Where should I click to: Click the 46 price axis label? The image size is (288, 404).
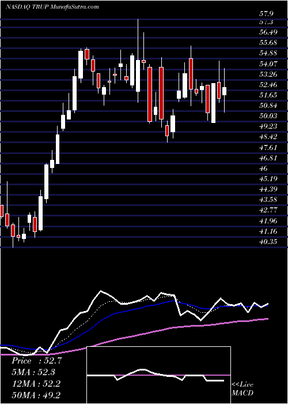pyautogui.click(x=264, y=169)
